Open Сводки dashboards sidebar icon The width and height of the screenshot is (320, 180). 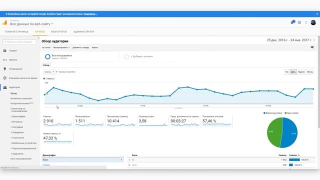tap(5, 50)
